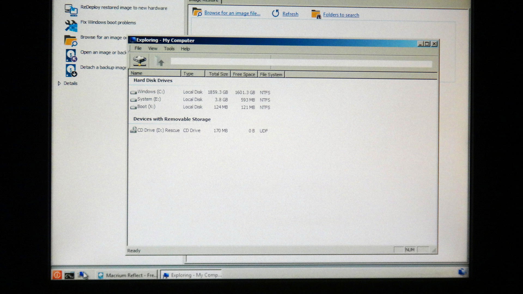Select CD Drive (D:) Rescue row
Screen dimensions: 523x294
pyautogui.click(x=199, y=130)
